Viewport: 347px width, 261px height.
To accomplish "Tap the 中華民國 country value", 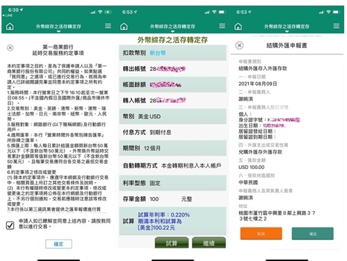I will (248, 182).
